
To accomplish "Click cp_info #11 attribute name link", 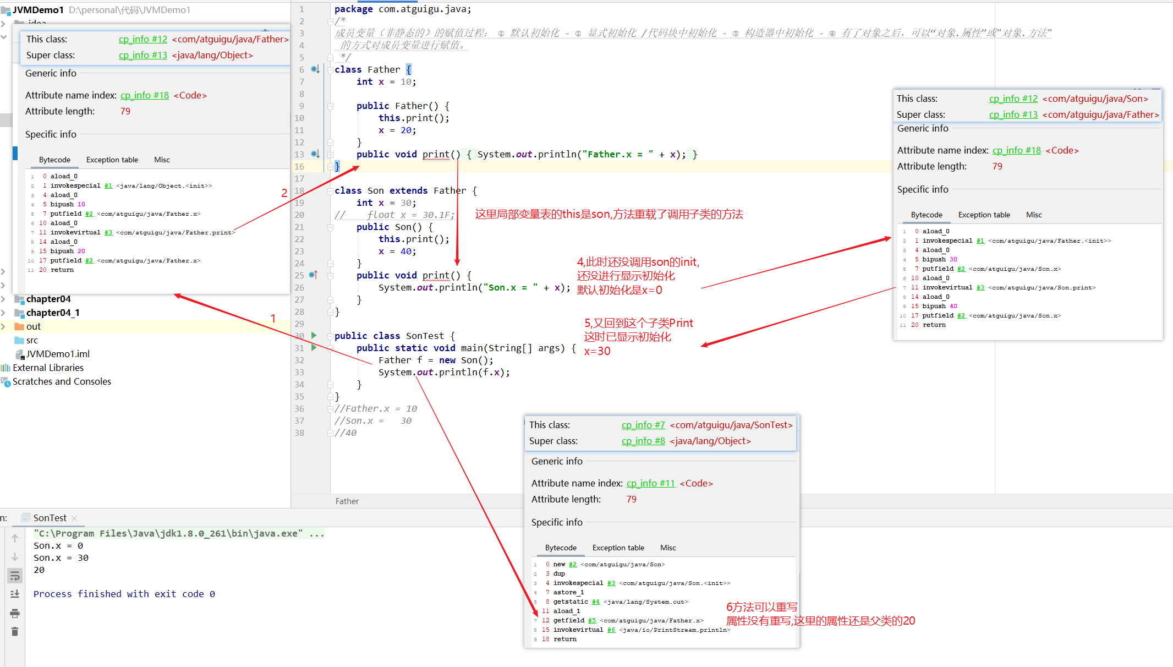I will pos(650,483).
